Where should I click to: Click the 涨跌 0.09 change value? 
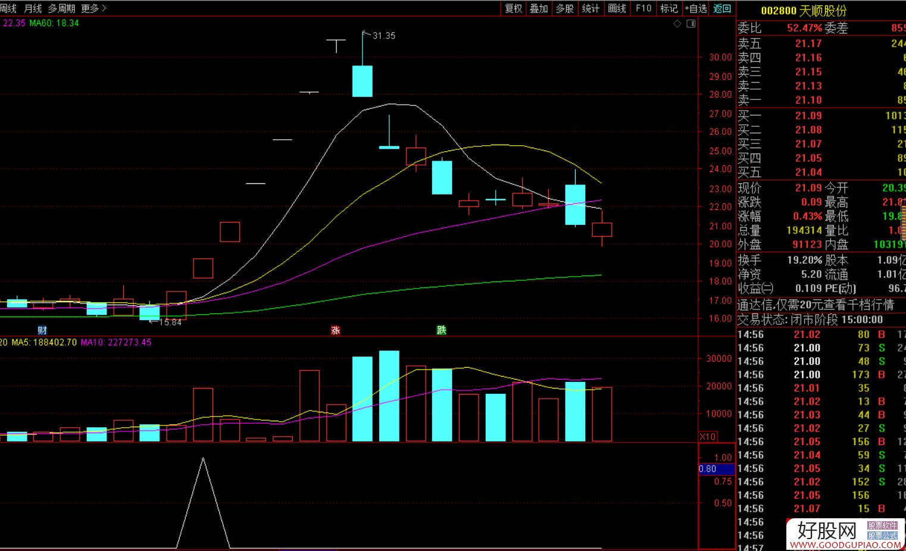(x=811, y=202)
